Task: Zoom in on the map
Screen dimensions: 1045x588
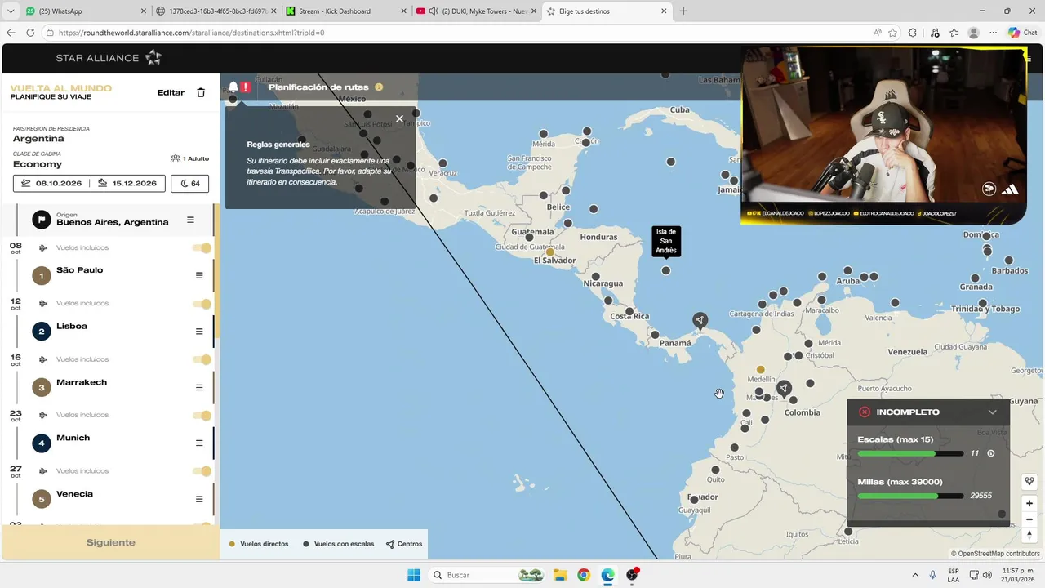Action: (1029, 503)
